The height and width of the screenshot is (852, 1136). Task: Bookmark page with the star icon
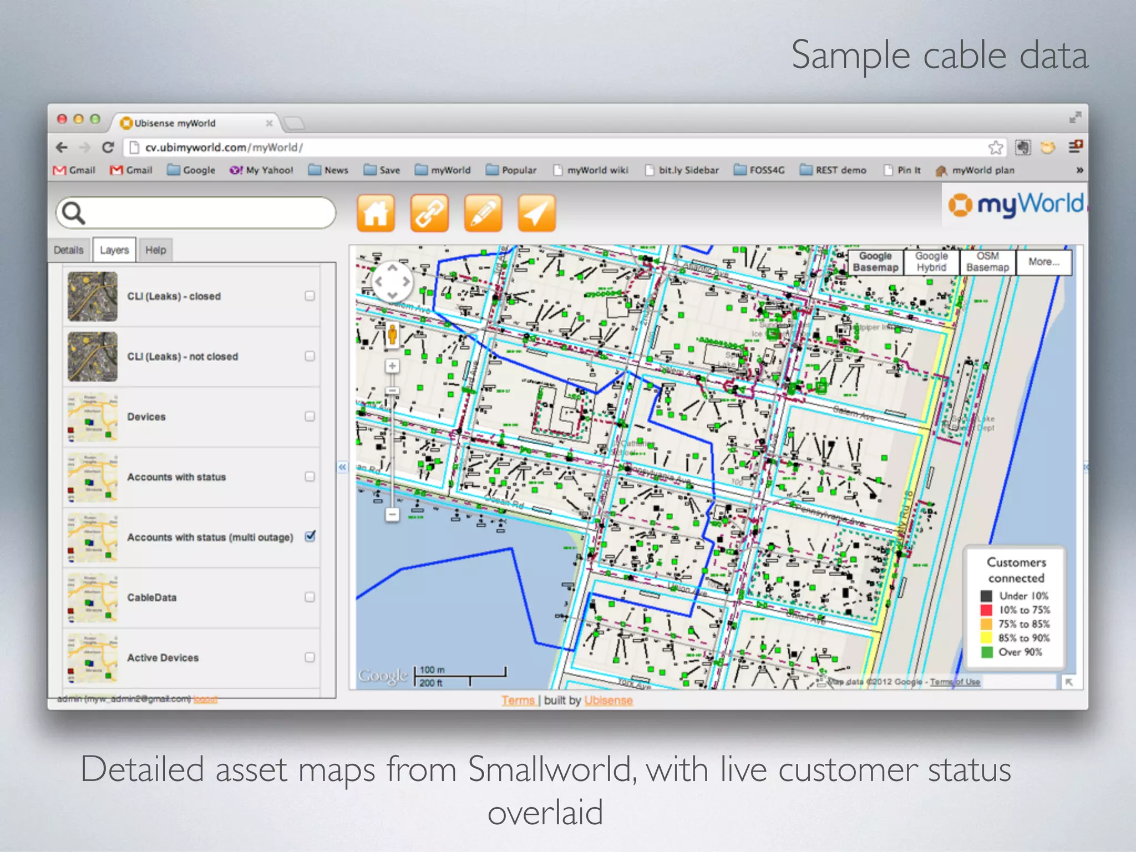click(996, 148)
